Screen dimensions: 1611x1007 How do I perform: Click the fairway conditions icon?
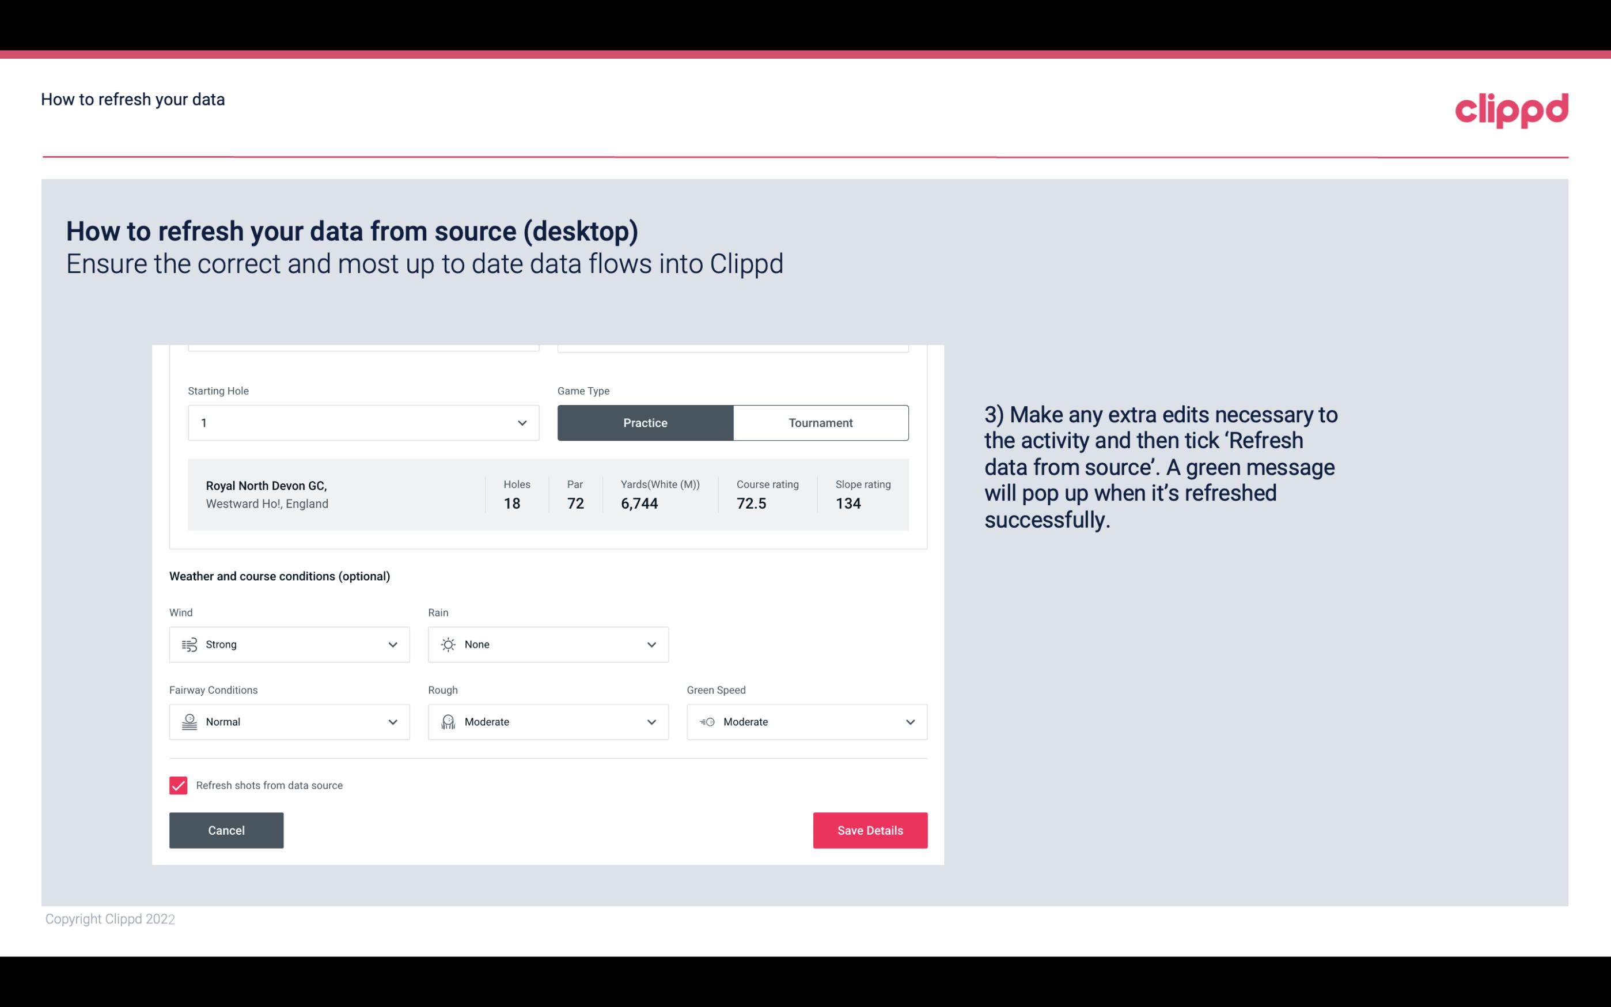[x=189, y=722]
